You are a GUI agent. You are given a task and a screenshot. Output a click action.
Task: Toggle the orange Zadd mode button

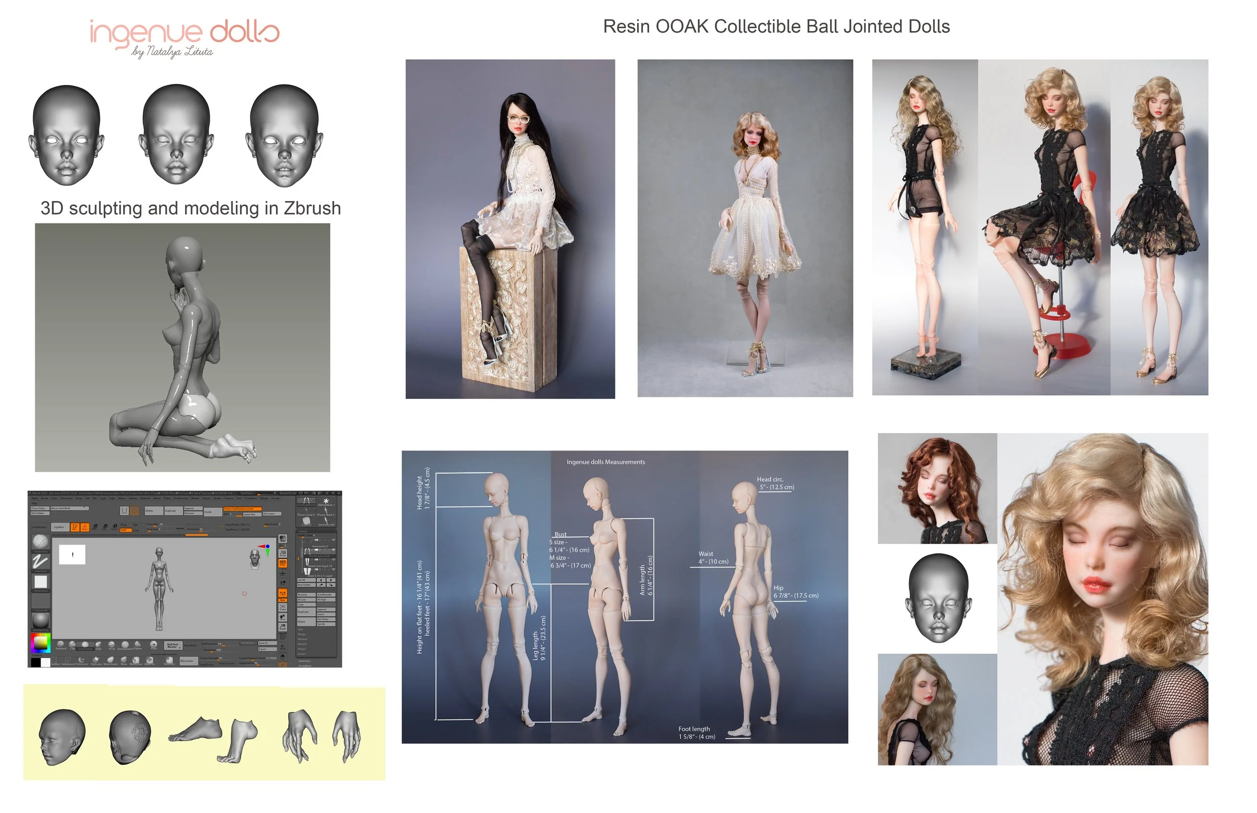(x=126, y=531)
